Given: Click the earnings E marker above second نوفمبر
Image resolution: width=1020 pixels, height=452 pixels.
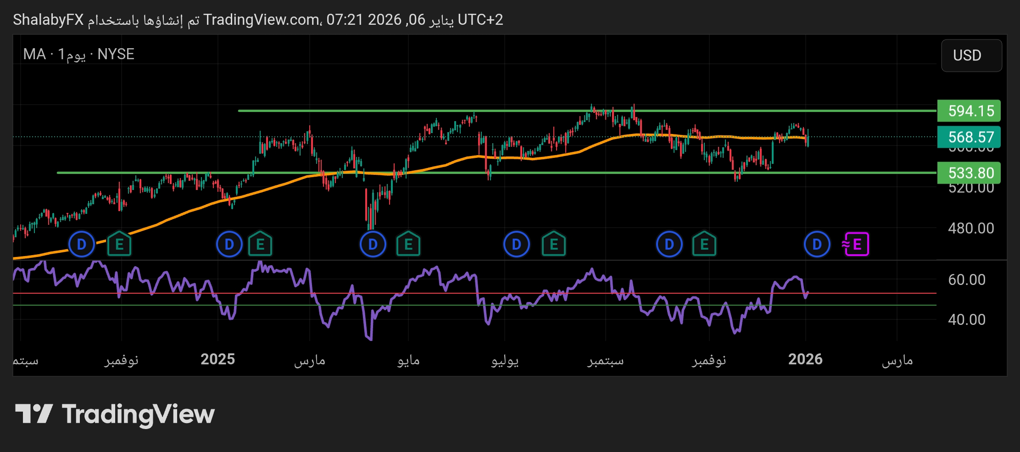Looking at the screenshot, I should pos(704,244).
